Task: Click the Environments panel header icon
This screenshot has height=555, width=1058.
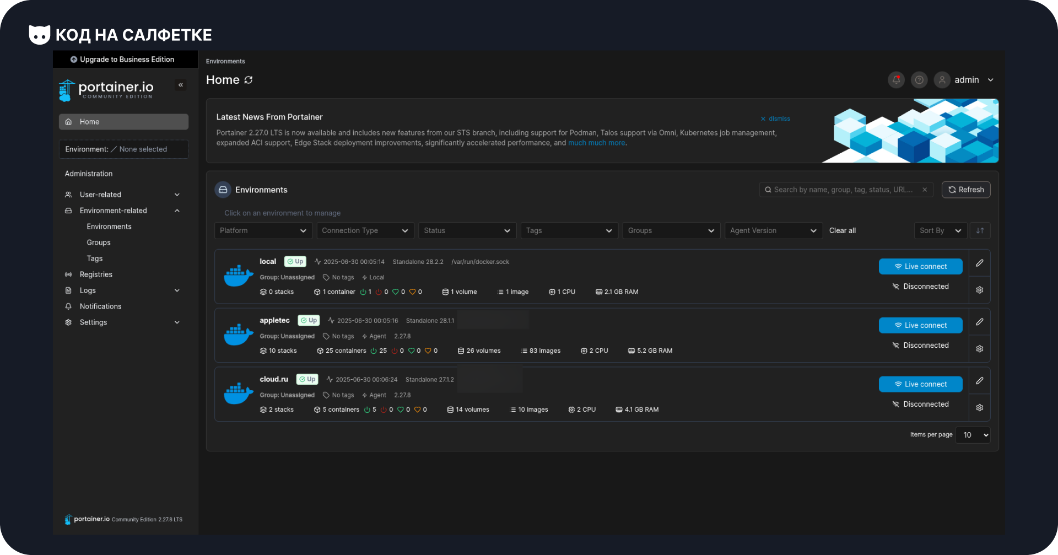Action: tap(223, 190)
